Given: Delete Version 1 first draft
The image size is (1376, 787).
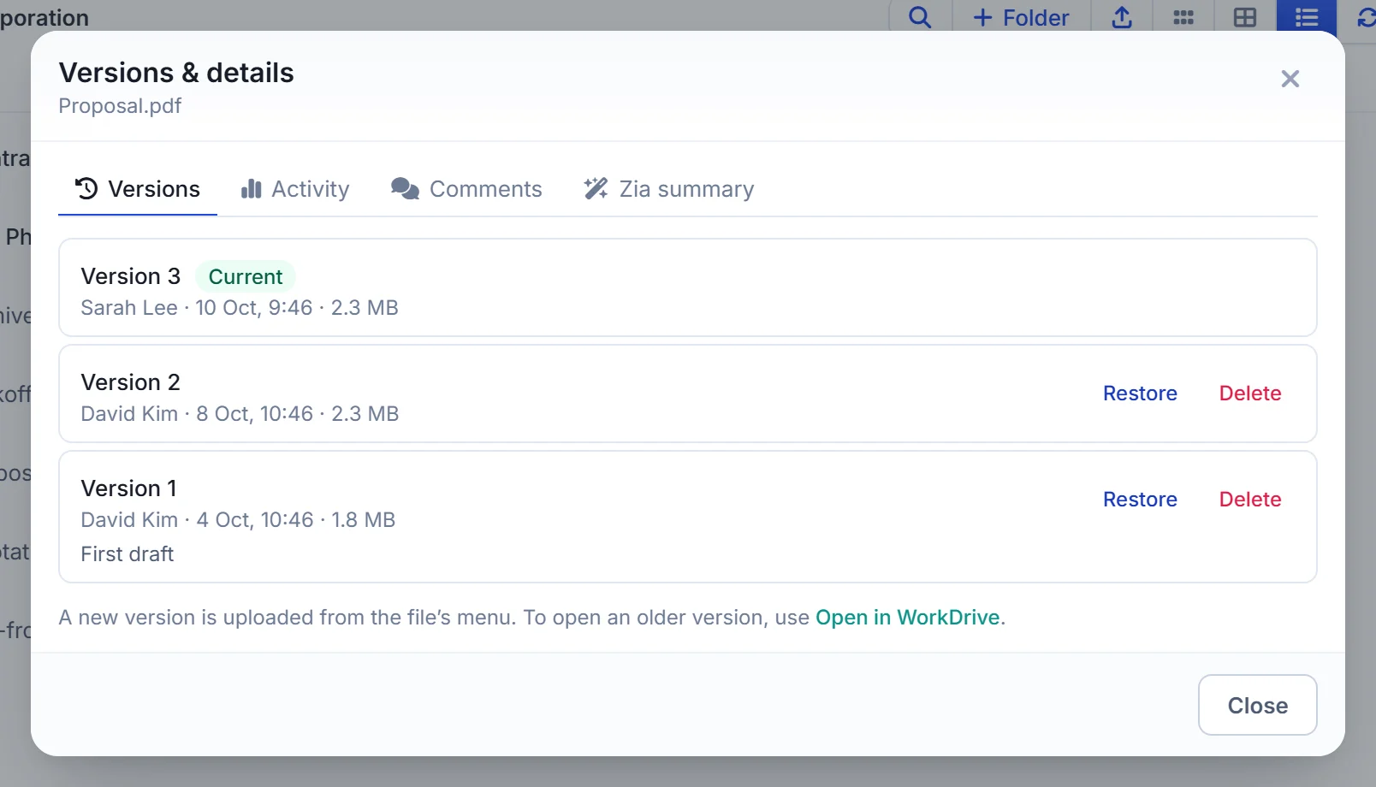Looking at the screenshot, I should pos(1250,500).
